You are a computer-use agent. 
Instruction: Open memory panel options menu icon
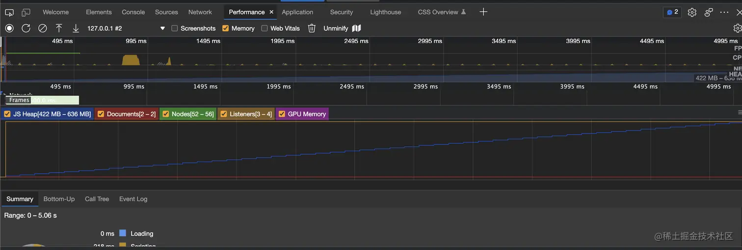point(740,113)
